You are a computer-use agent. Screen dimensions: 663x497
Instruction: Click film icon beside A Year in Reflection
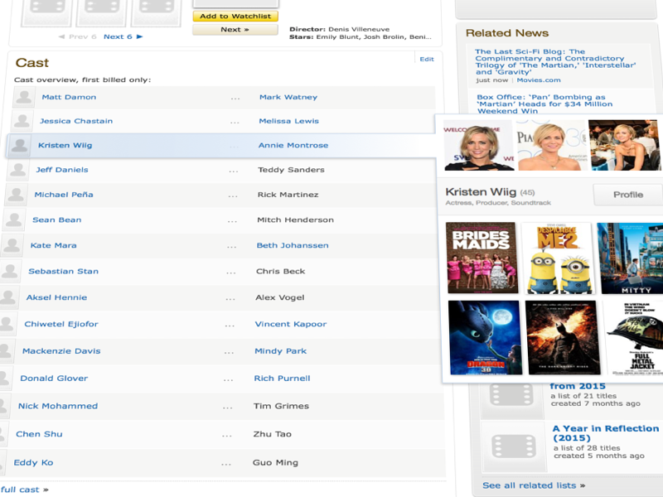[513, 446]
